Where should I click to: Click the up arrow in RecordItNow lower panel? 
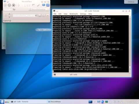tap(9, 14)
